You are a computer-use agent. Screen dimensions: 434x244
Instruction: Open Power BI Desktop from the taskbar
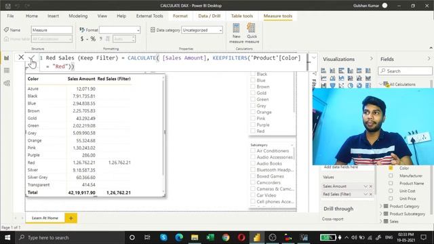(x=257, y=237)
